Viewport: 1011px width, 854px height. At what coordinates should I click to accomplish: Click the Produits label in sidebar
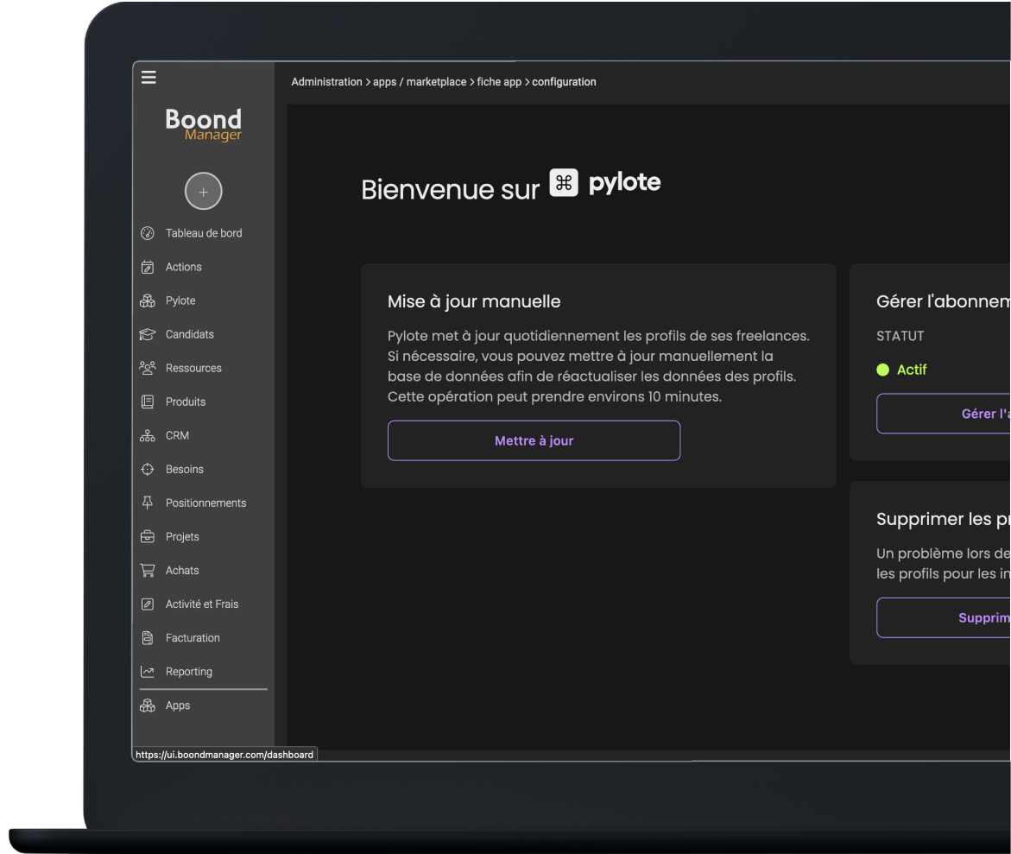(186, 402)
